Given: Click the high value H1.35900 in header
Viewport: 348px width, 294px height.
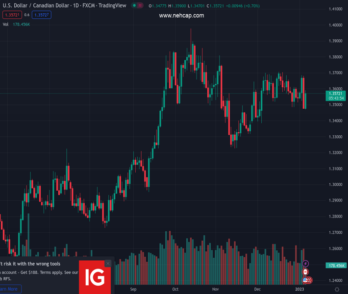Looking at the screenshot, I should (x=177, y=6).
